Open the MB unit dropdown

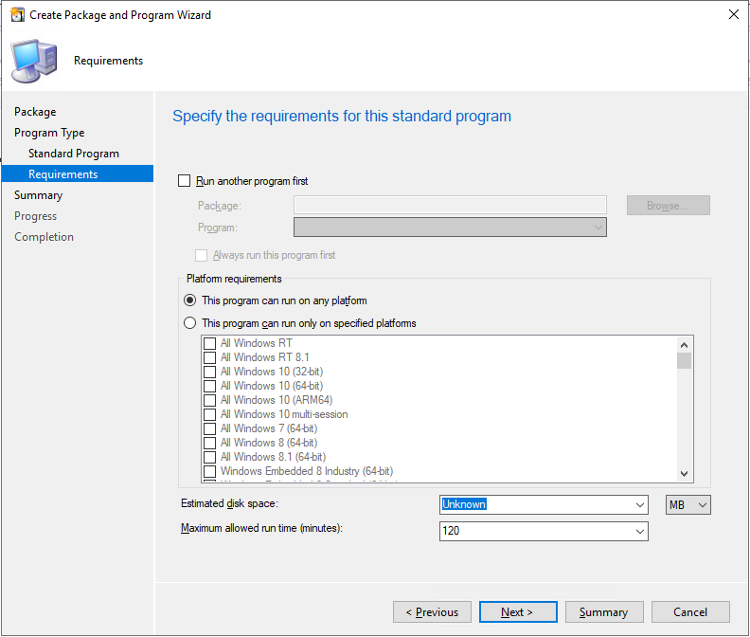(x=687, y=505)
